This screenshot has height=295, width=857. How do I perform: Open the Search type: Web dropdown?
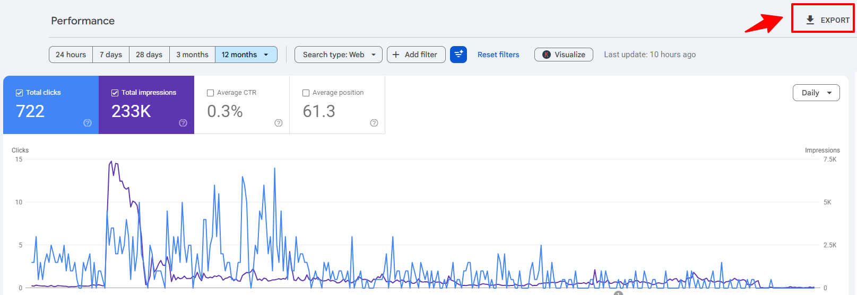point(339,55)
